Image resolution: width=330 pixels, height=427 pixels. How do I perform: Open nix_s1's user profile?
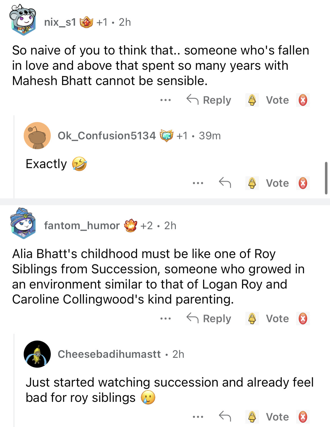[x=60, y=22]
